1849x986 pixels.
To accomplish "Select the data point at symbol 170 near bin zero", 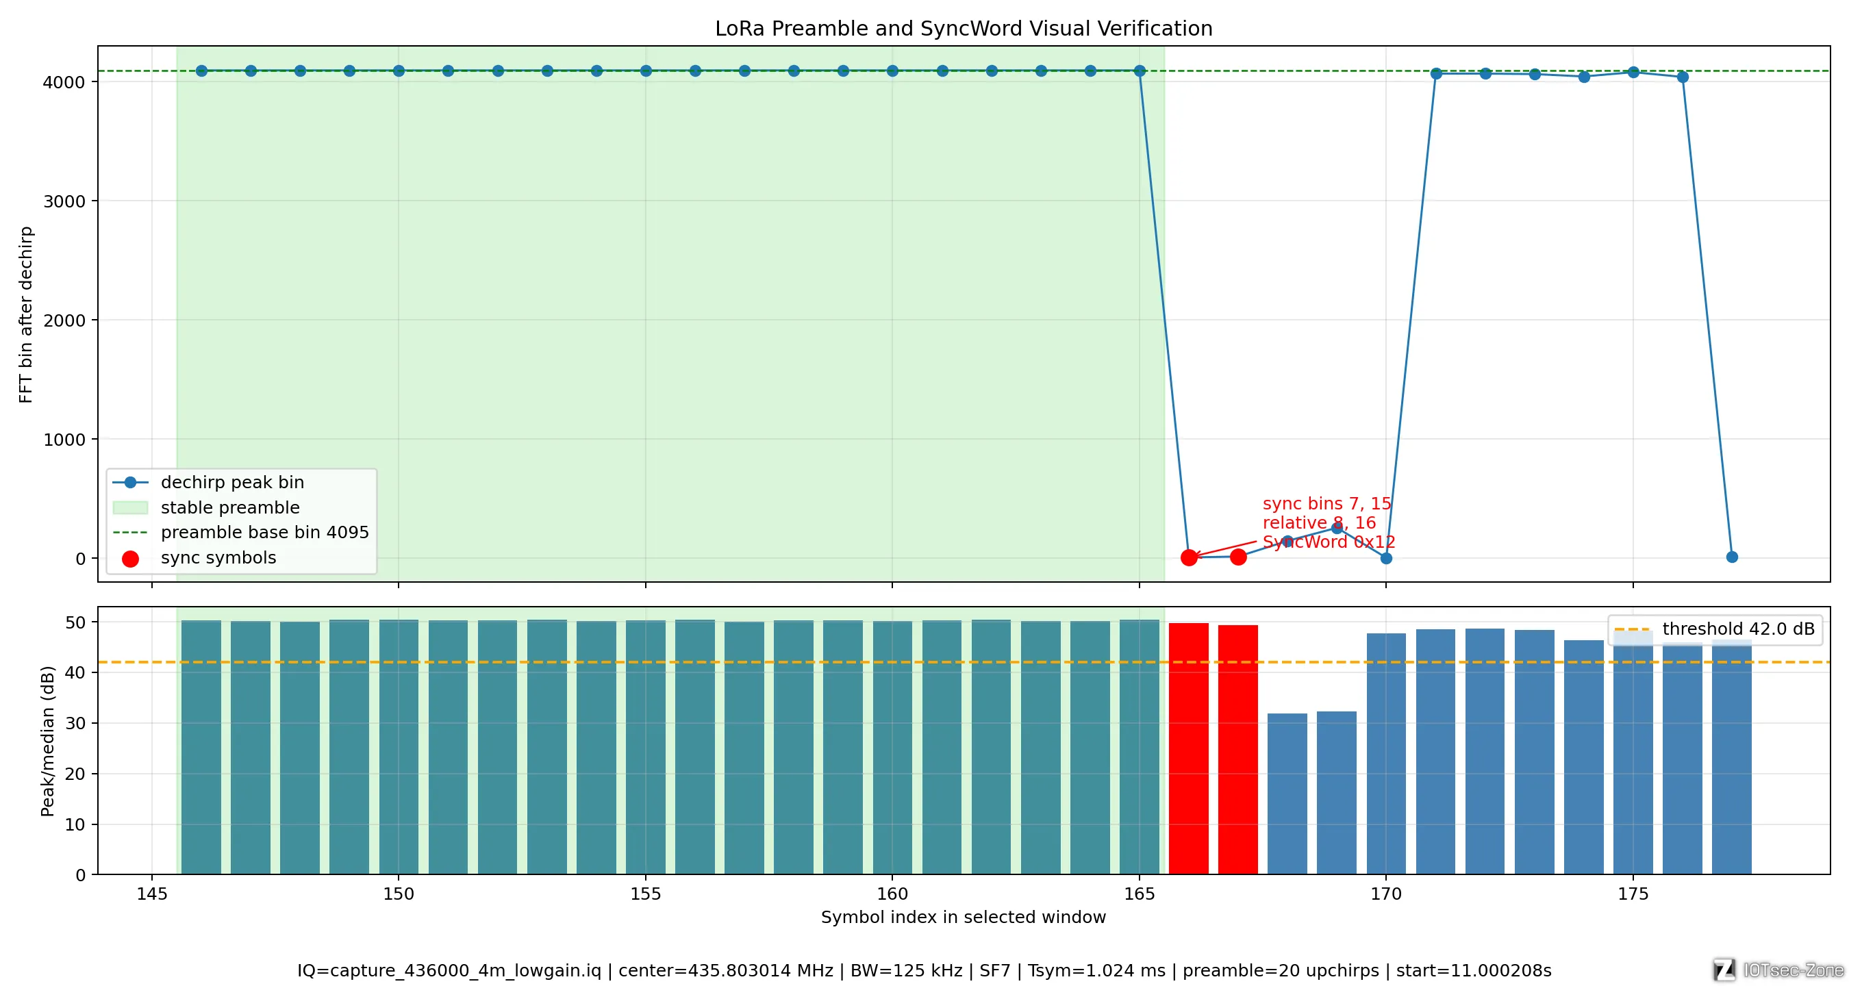I will pyautogui.click(x=1386, y=558).
